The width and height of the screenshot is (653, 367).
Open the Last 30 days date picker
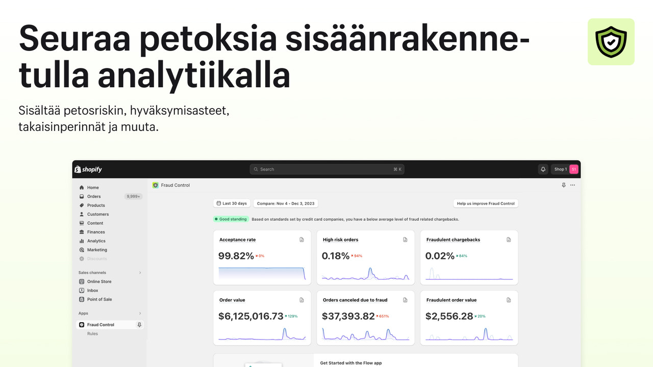[x=232, y=203]
